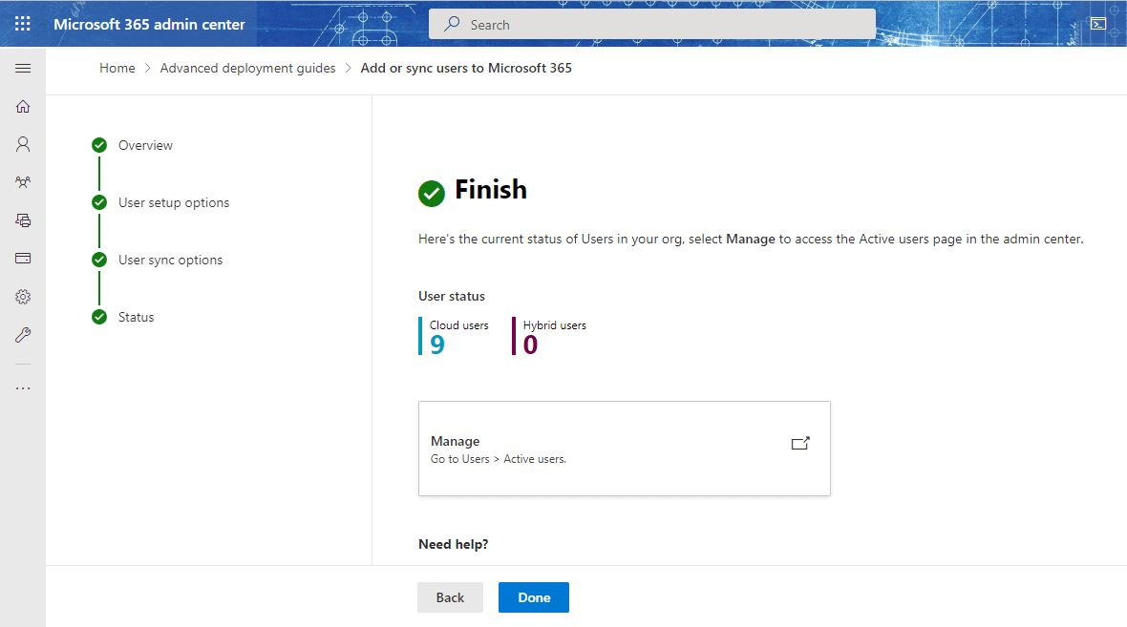Screen dimensions: 1127x627
Task: Collapse the navigation menu hamburger
Action: coord(23,68)
